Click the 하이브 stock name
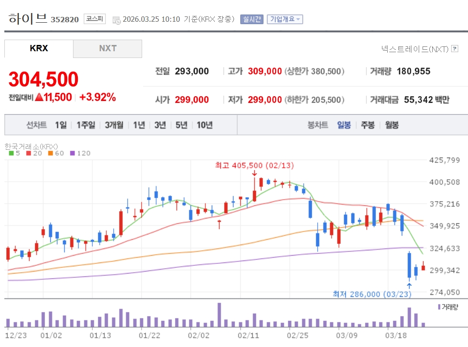468x347 pixels. (28, 18)
